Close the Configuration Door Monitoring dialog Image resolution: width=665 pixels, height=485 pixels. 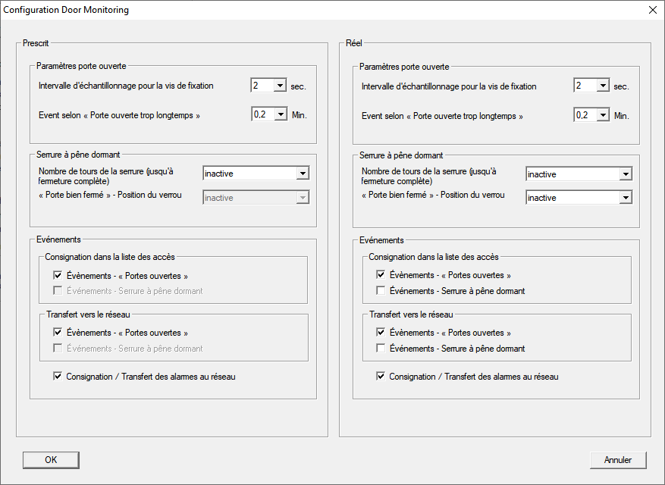(652, 11)
